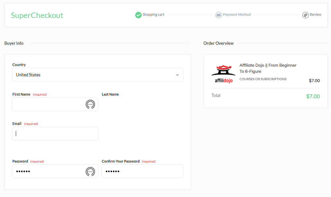Screen dimensions: 331x197
Task: Click the Email field label
Action: coord(17,124)
